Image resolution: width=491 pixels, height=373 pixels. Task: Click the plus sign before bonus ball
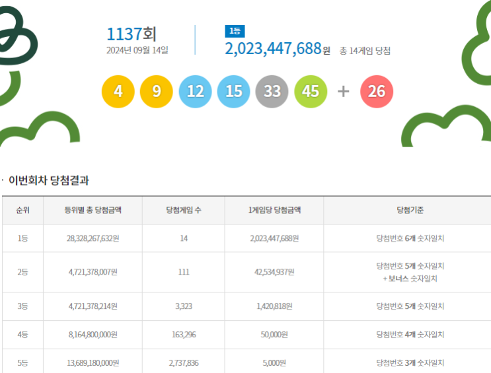(x=343, y=92)
